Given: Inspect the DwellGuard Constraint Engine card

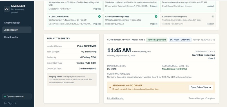Looking at the screenshot, I should click(x=210, y=6).
